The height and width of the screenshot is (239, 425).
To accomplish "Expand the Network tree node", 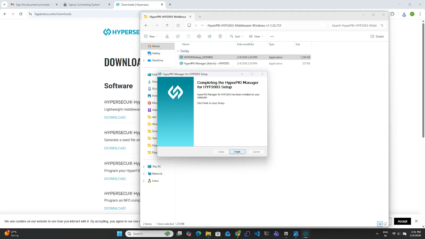I will click(x=144, y=174).
